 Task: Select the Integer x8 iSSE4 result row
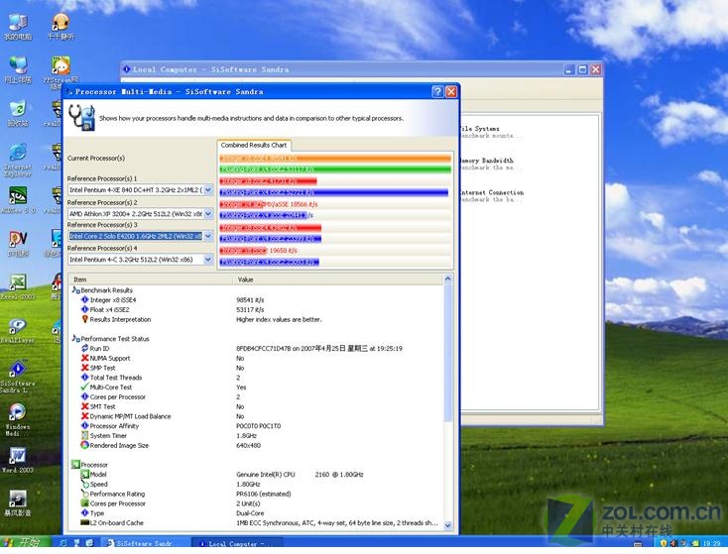255,299
